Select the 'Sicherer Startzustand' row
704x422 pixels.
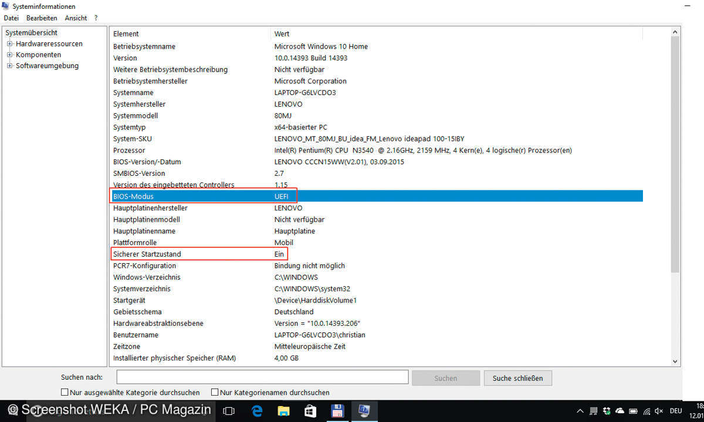click(x=376, y=254)
